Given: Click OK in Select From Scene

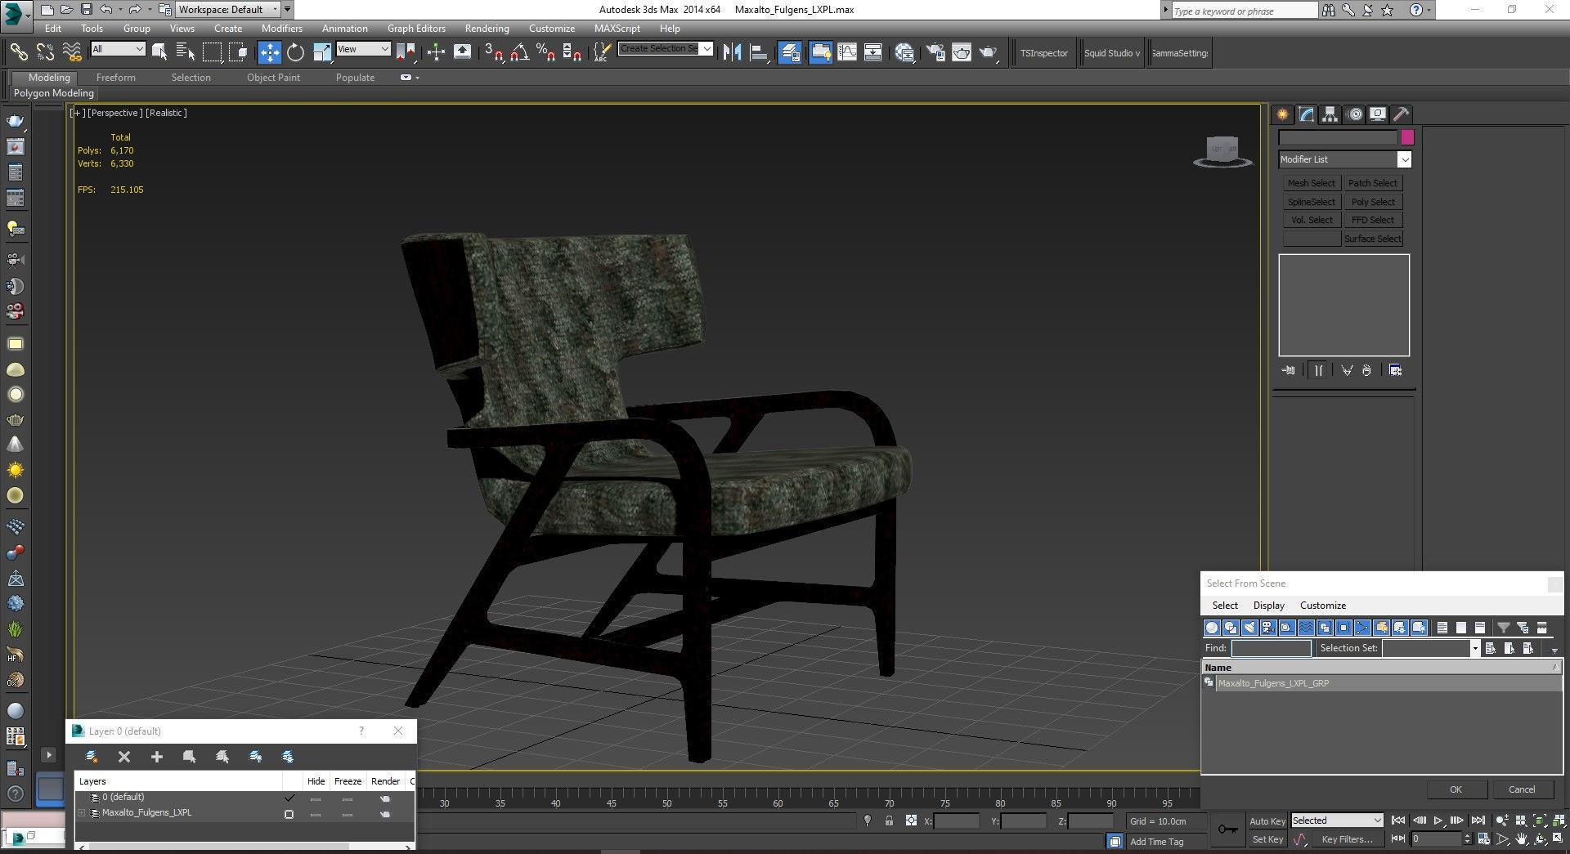Looking at the screenshot, I should click(x=1456, y=789).
